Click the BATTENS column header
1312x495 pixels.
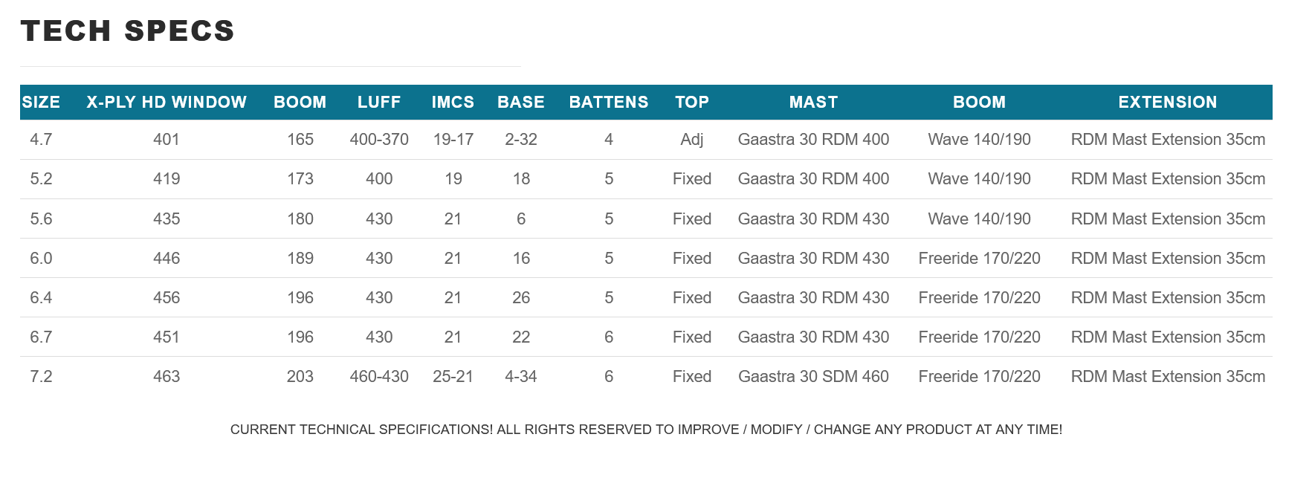coord(609,103)
